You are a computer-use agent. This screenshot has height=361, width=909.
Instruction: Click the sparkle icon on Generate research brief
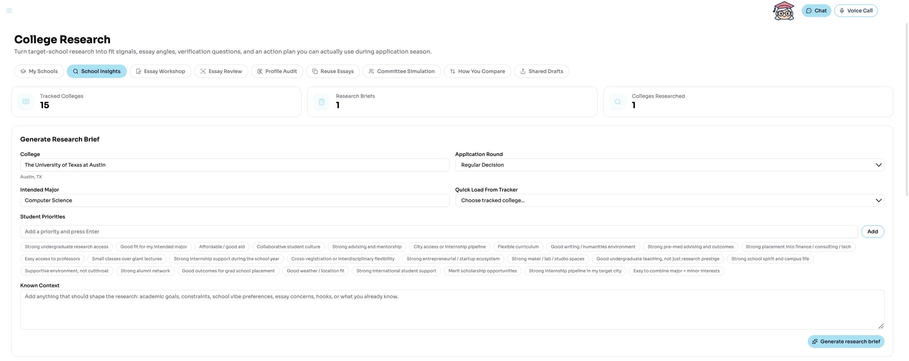[815, 341]
